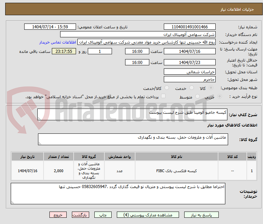
Task: Click the remaining time 23:17:55 field
Action: tap(64, 52)
